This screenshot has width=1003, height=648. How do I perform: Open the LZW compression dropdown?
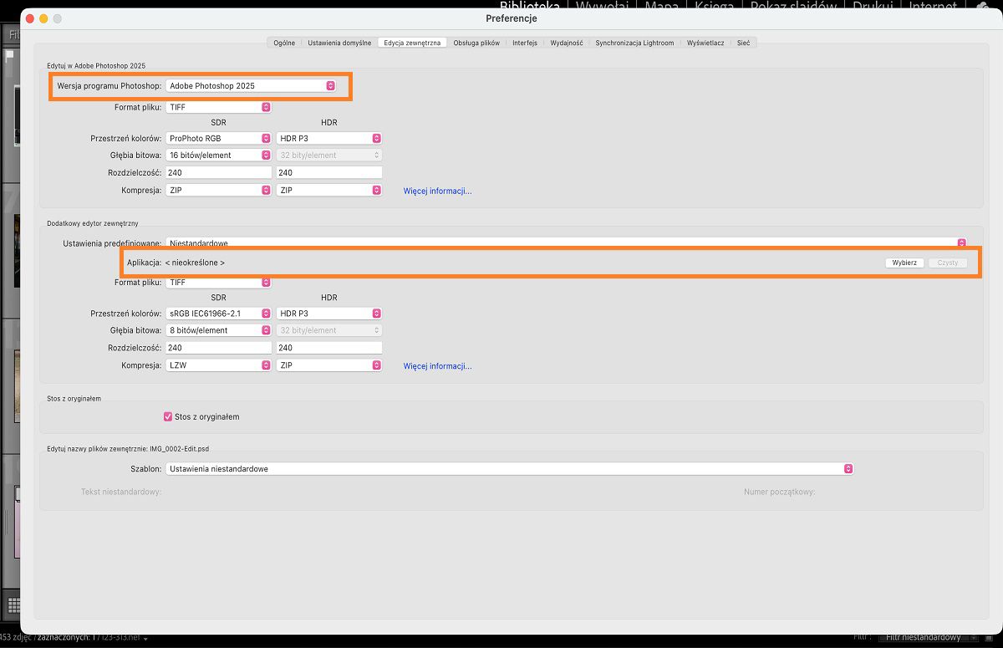tap(219, 365)
